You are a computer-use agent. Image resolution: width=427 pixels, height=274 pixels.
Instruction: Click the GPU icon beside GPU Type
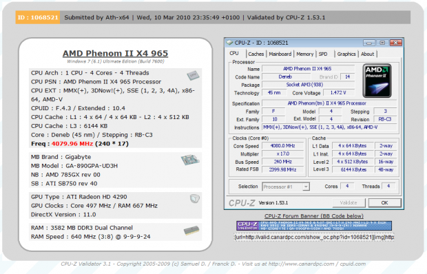(x=194, y=199)
